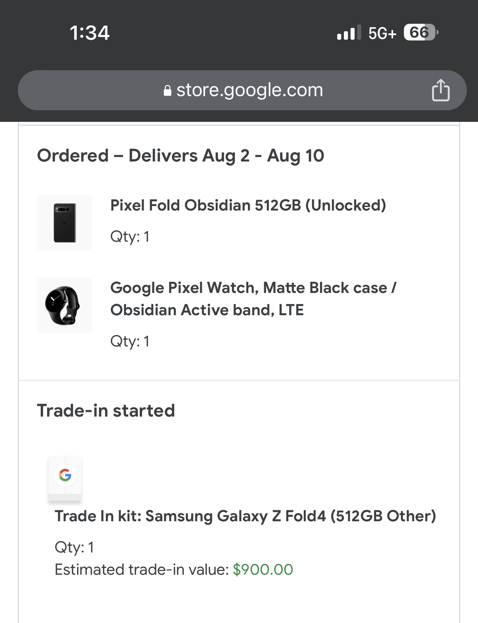Tap the store.google.com address field
Viewport: 478px width, 623px height.
point(242,90)
